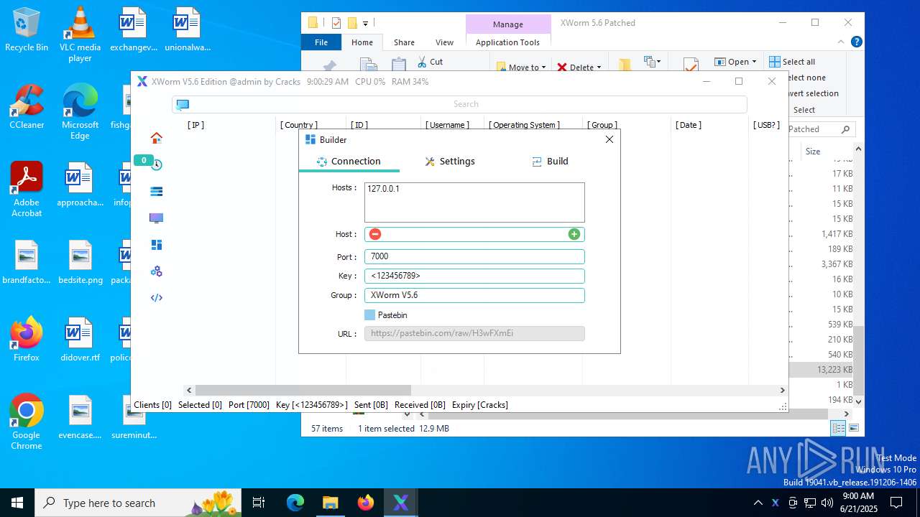Viewport: 920px width, 517px height.
Task: Edit the Key field
Action: pos(474,276)
